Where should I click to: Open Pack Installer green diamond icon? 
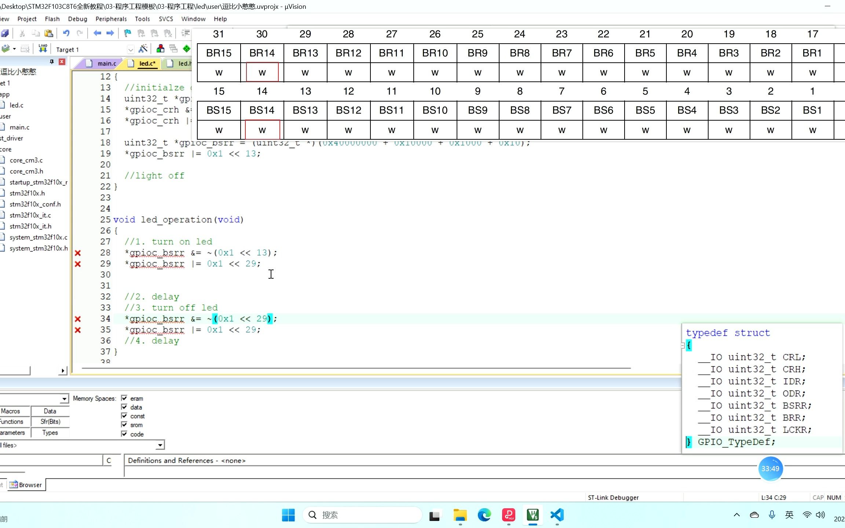[x=187, y=49]
